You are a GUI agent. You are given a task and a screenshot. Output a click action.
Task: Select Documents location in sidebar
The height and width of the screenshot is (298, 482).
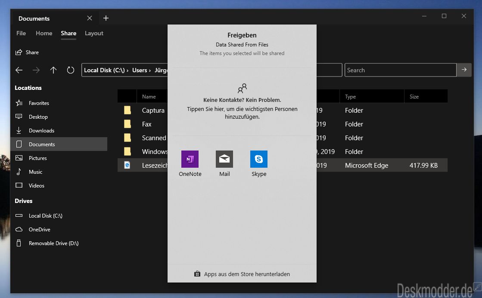coord(59,144)
